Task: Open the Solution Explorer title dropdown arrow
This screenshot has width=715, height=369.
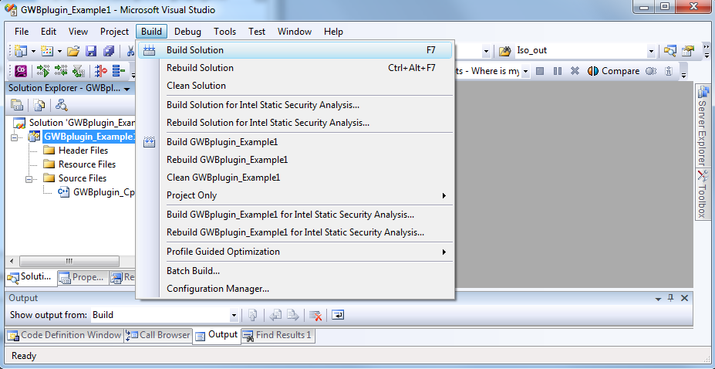Action: coord(126,89)
